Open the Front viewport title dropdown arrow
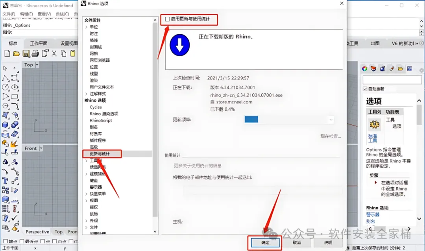425x251 pixels. click(x=41, y=148)
